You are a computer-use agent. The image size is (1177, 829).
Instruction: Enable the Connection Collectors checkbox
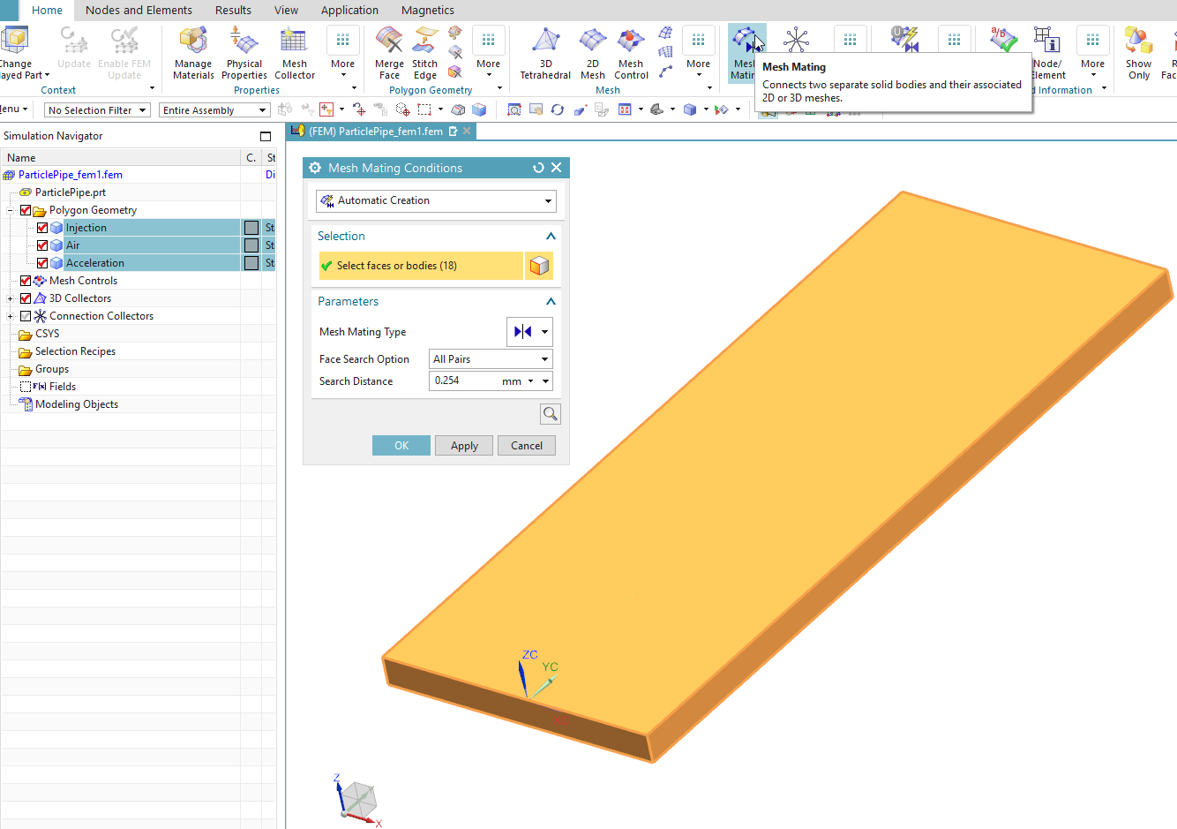coord(26,316)
